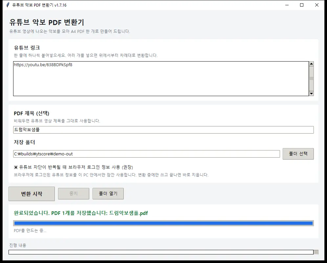
Task: Click the 진행 내용 log box
Action: point(161,252)
